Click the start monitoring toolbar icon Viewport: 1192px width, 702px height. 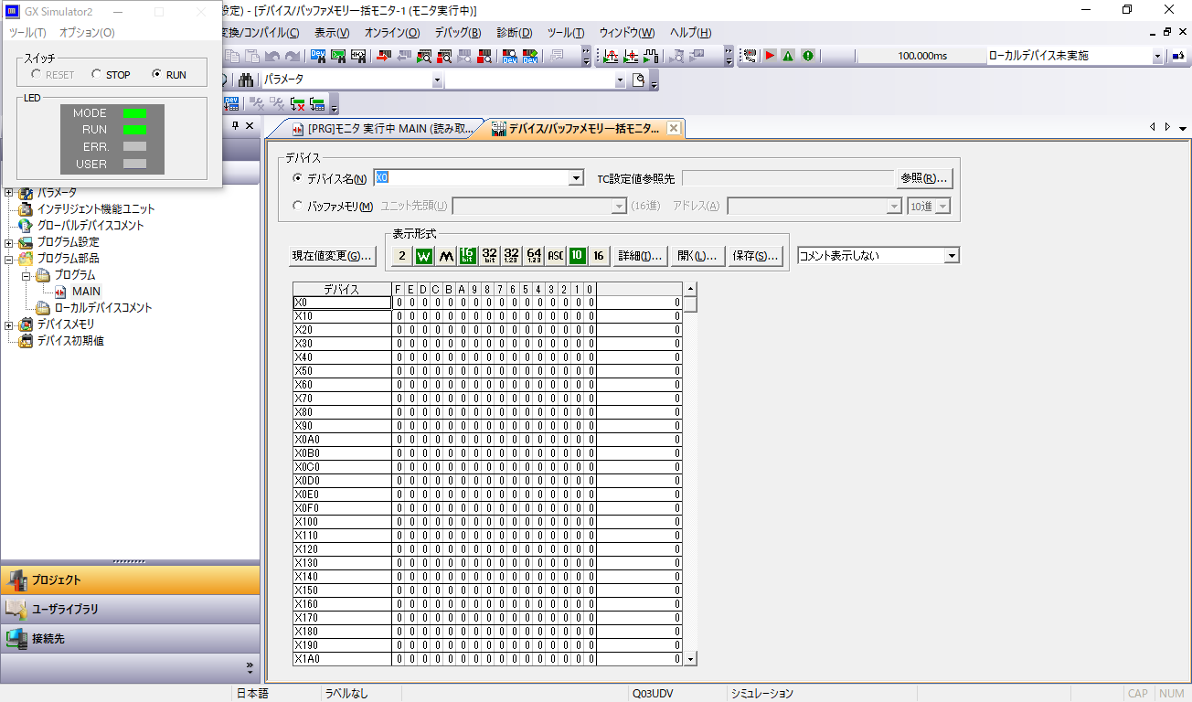[x=423, y=55]
